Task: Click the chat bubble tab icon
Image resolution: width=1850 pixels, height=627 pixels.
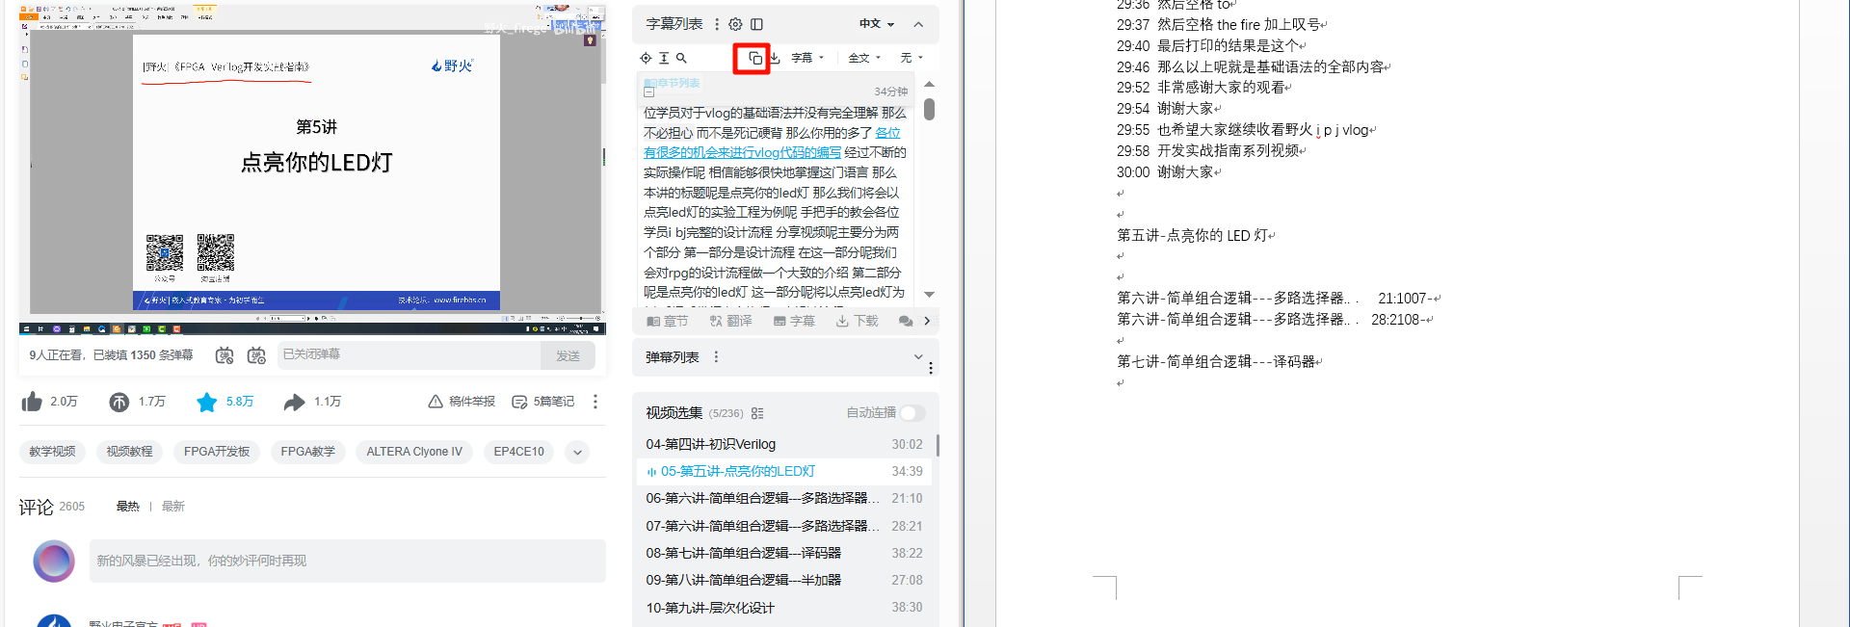Action: [x=906, y=321]
